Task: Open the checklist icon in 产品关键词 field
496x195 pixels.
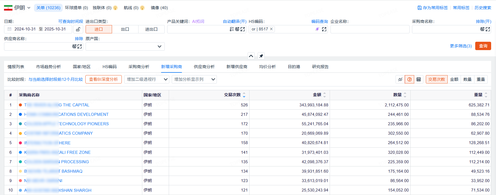Action: pos(232,29)
